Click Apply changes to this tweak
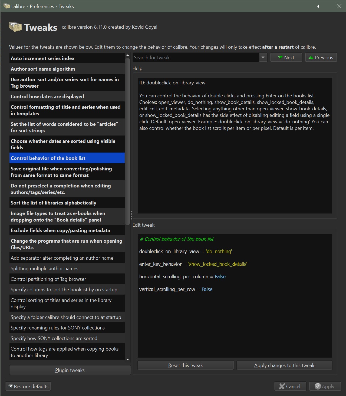The image size is (346, 396). coord(284,365)
